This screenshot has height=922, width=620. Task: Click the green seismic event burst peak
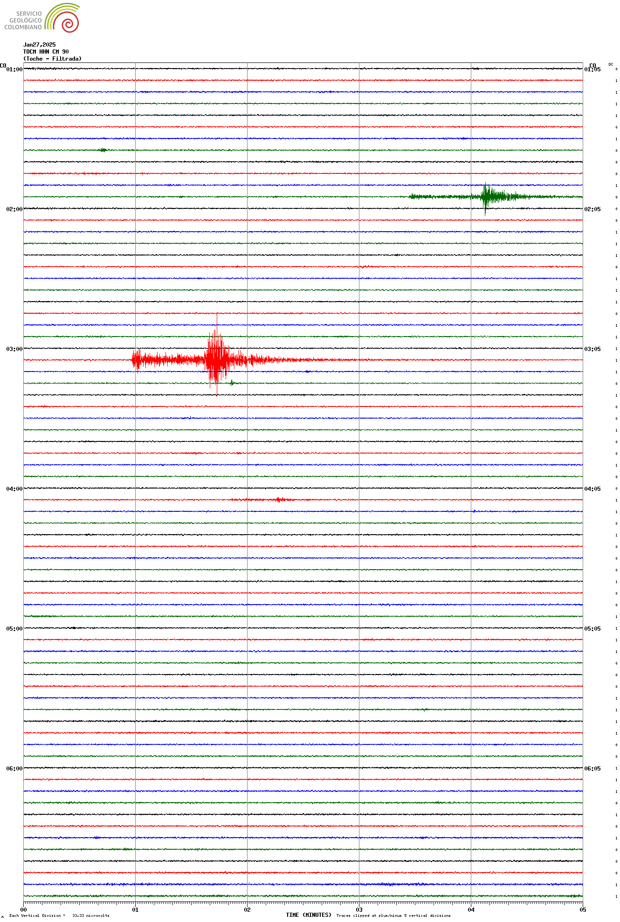486,196
